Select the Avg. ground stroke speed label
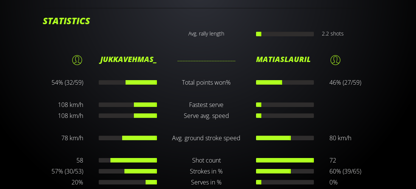The width and height of the screenshot is (416, 189). [206, 138]
